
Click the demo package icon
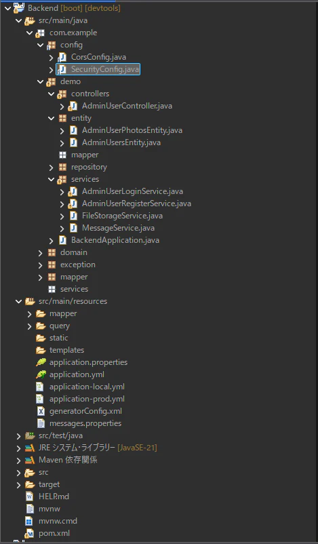point(52,81)
